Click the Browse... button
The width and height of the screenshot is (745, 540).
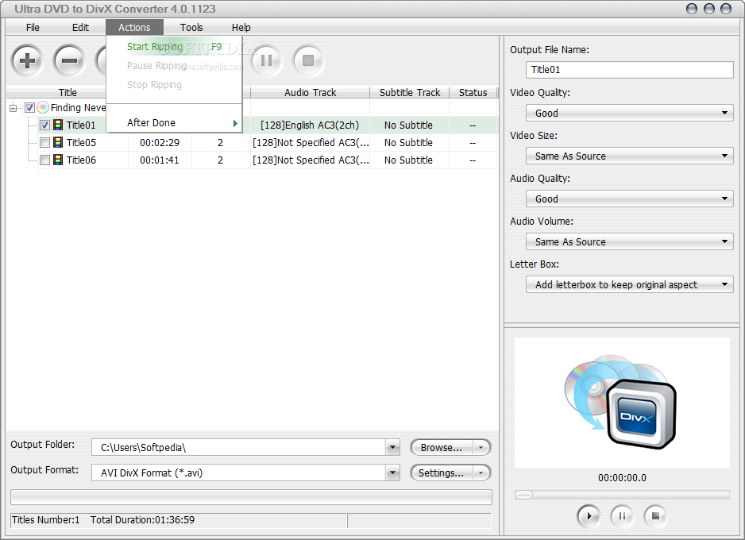[442, 447]
